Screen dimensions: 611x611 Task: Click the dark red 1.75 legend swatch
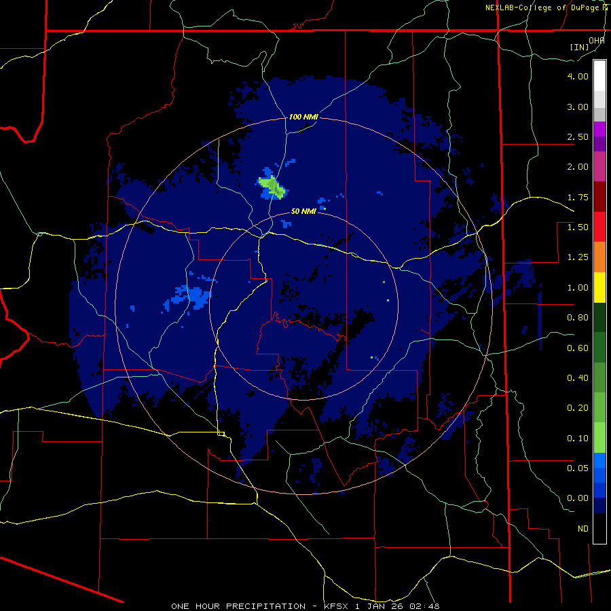pos(599,197)
